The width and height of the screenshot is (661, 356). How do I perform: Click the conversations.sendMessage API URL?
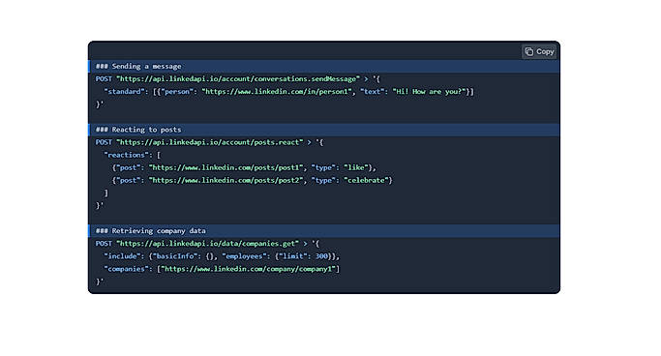click(x=238, y=78)
